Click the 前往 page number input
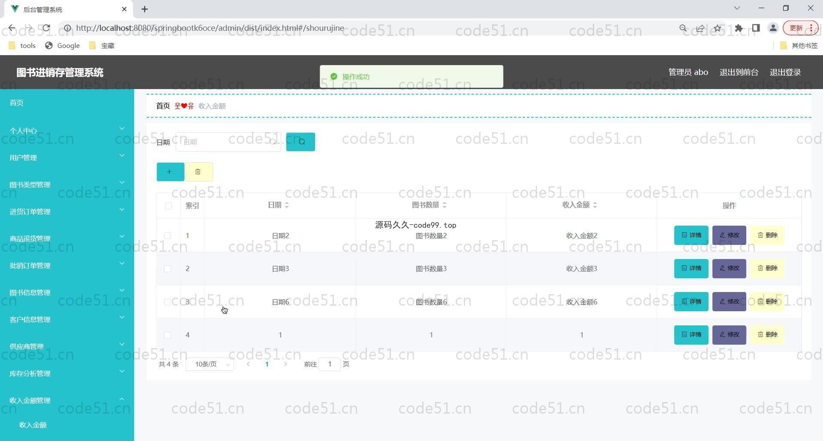823x441 pixels. pyautogui.click(x=330, y=364)
